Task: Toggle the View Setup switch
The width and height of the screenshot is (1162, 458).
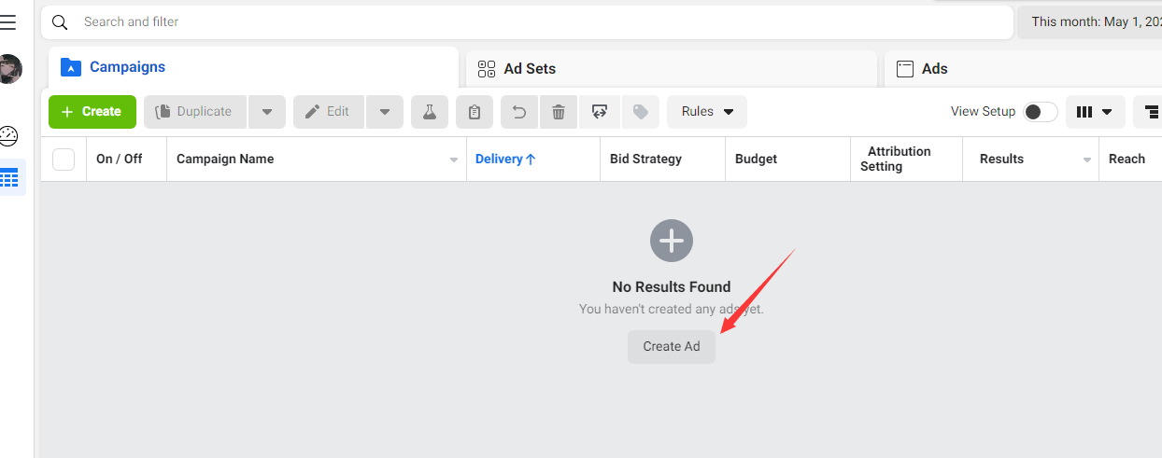Action: pos(1040,112)
